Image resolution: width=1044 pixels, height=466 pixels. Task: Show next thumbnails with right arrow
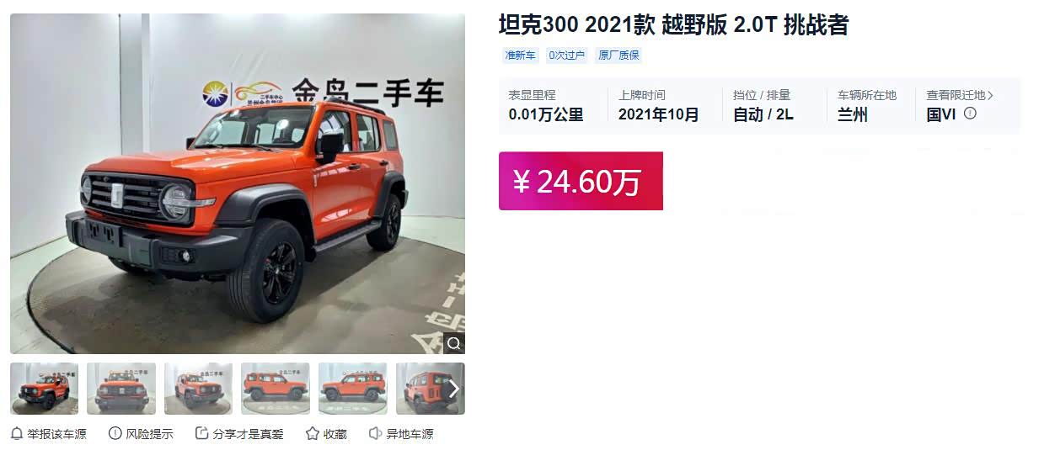453,389
